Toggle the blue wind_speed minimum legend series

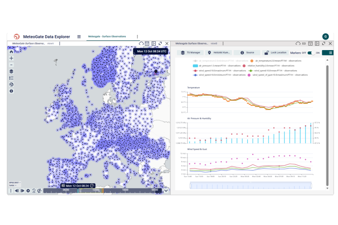coord(219,75)
